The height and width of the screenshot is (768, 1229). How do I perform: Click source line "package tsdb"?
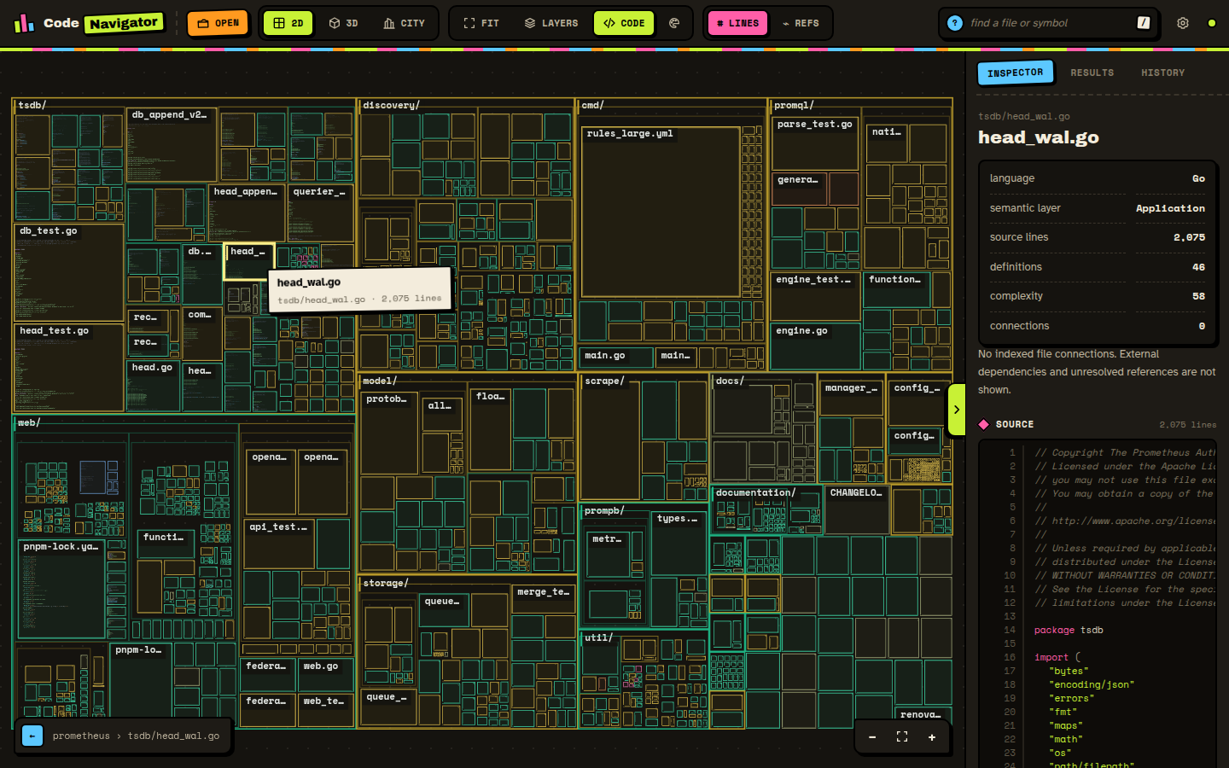(x=1069, y=630)
